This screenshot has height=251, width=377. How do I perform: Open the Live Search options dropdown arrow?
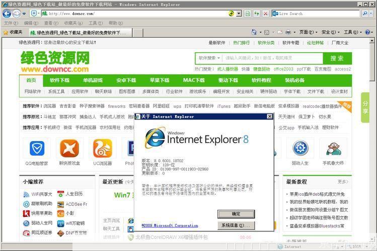coord(371,14)
